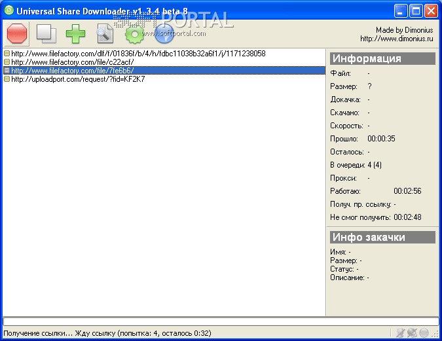This screenshot has width=442, height=341.
Task: Click the Прошло time value 00:00:35
Action: tap(381, 139)
